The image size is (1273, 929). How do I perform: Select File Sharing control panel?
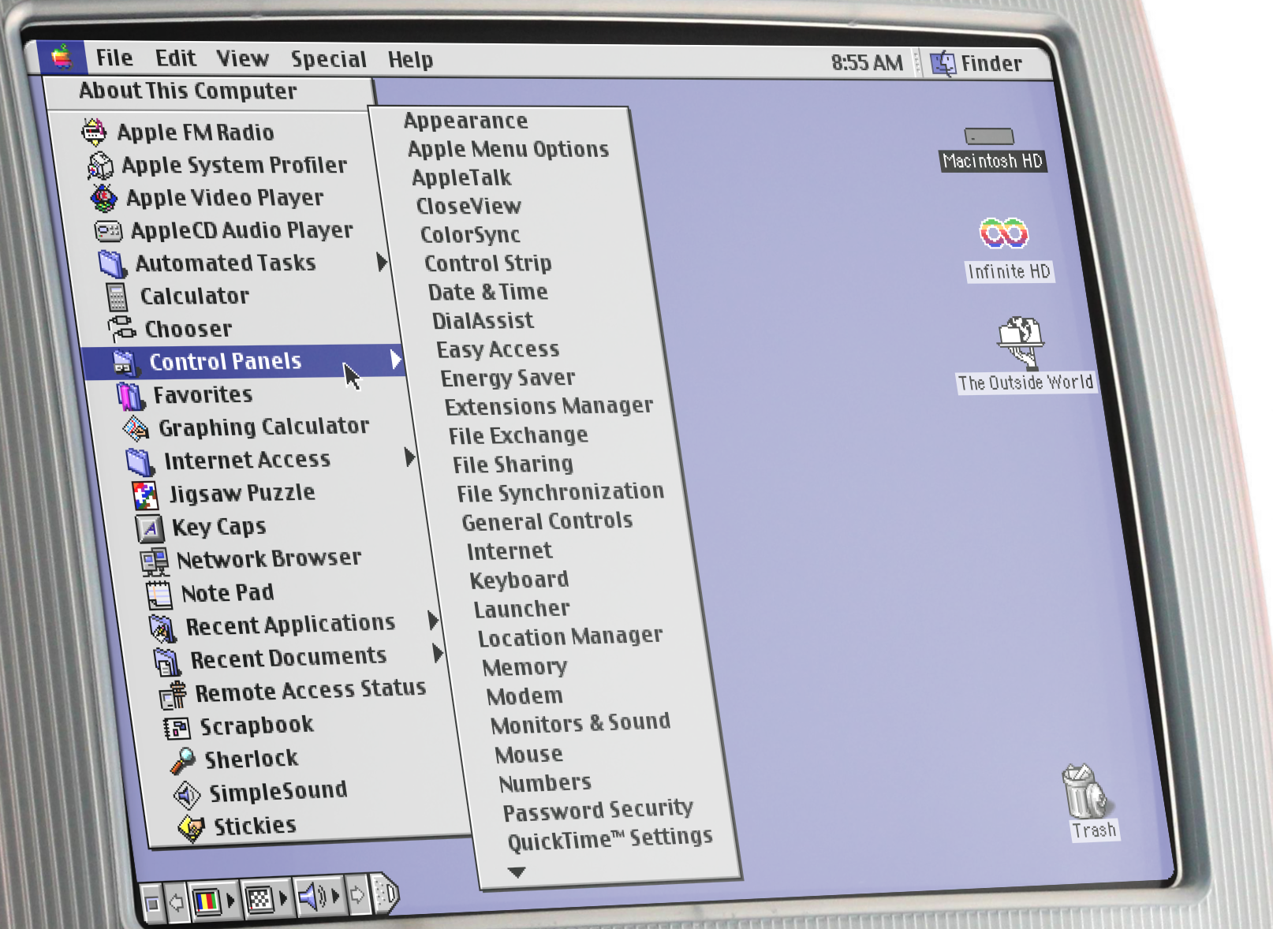[x=513, y=464]
